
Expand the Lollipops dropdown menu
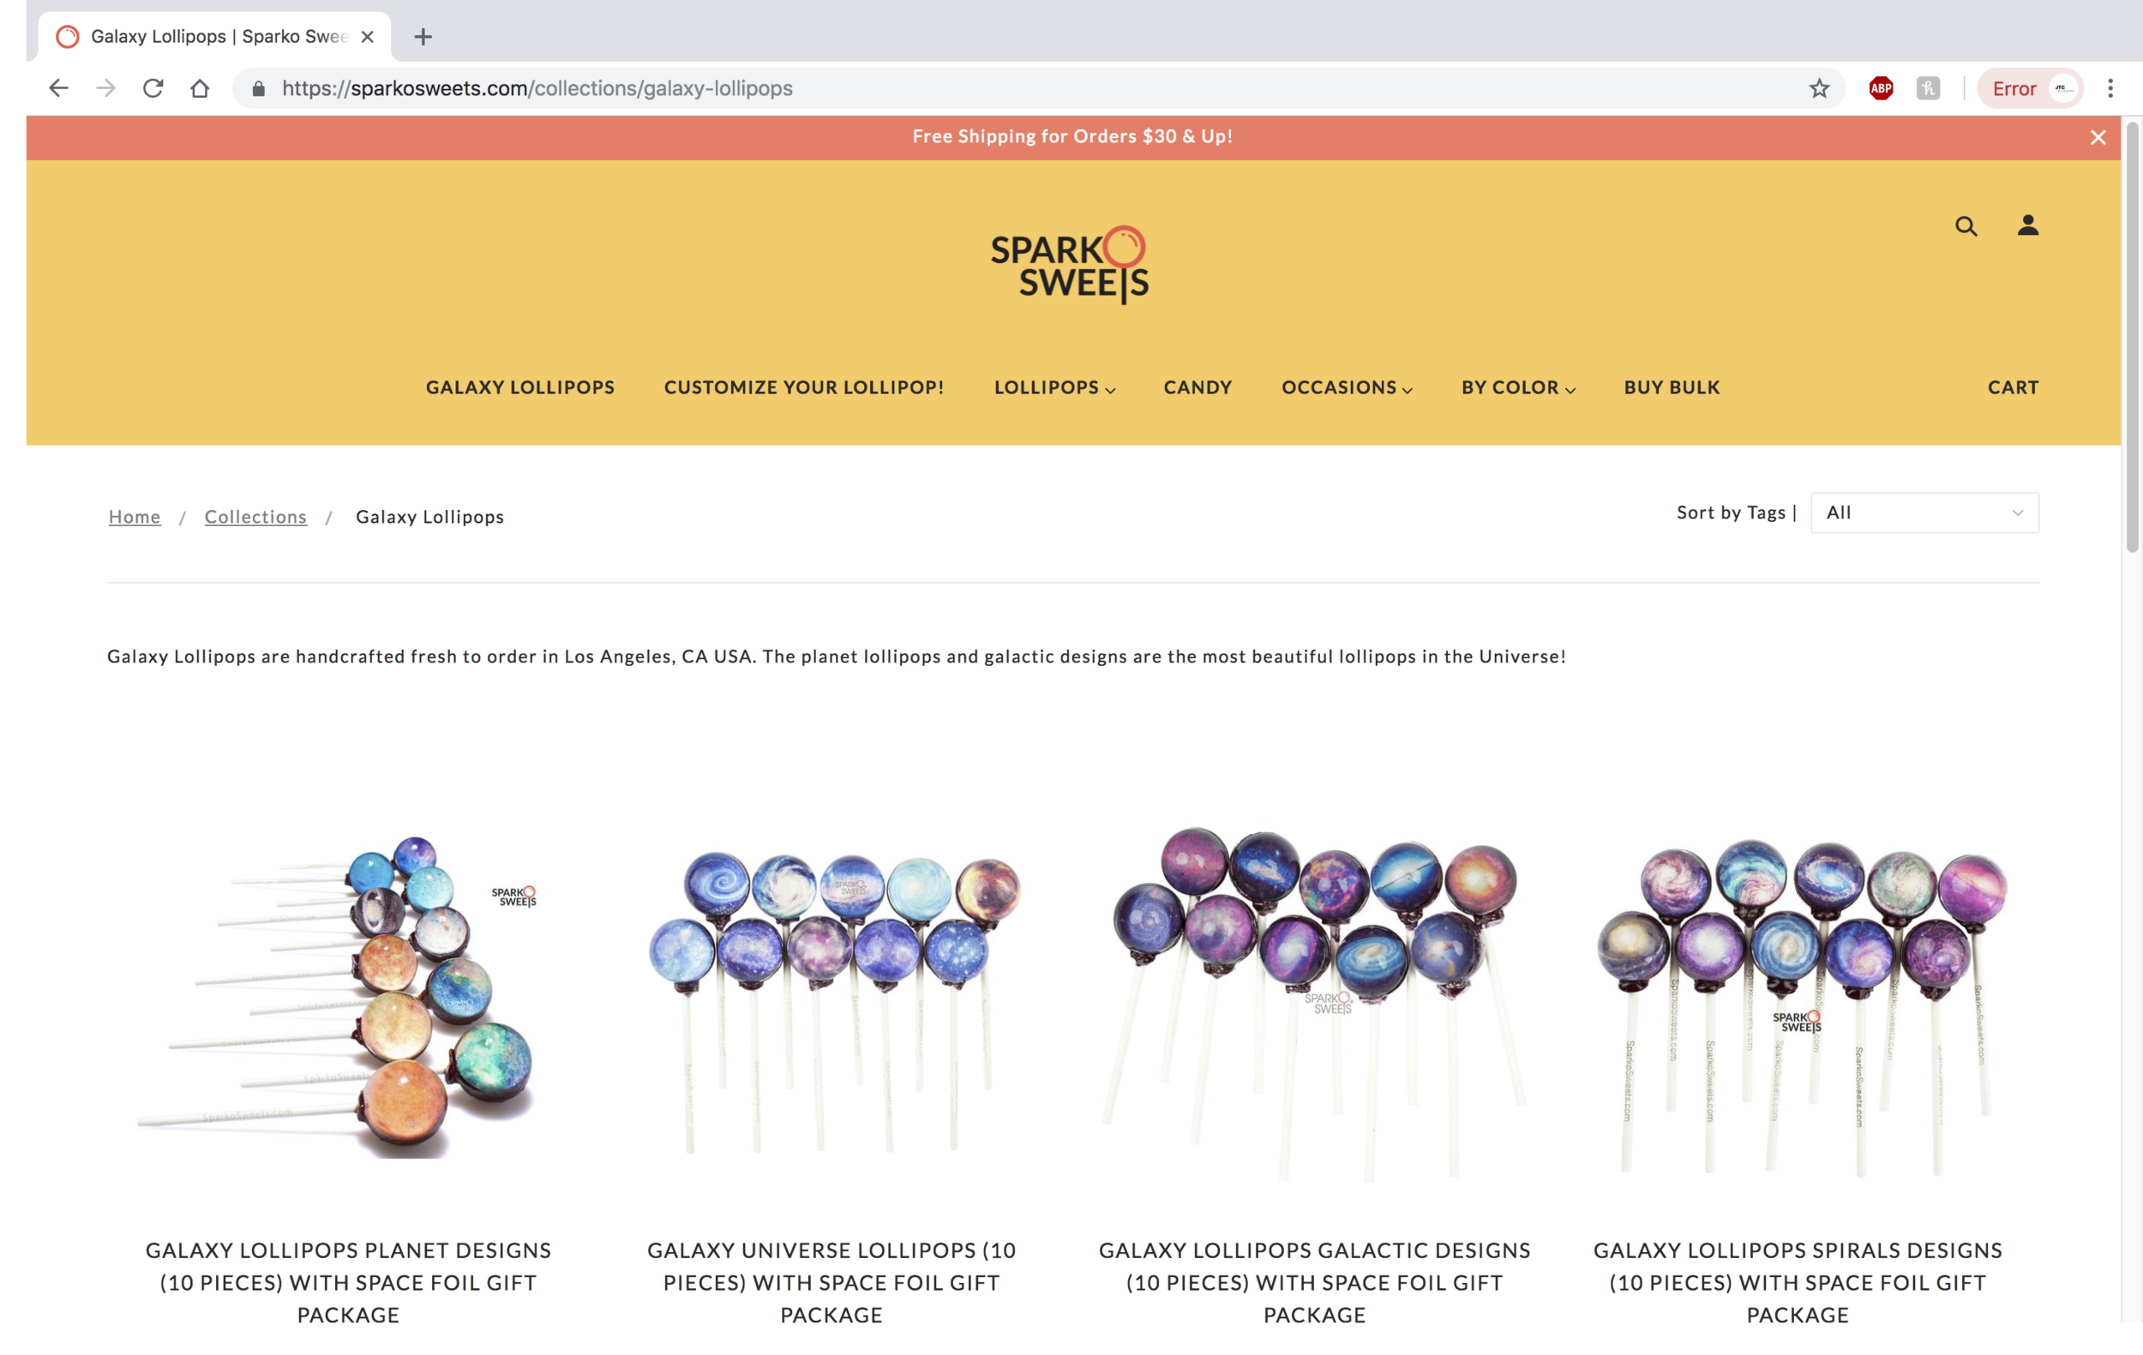(1054, 387)
